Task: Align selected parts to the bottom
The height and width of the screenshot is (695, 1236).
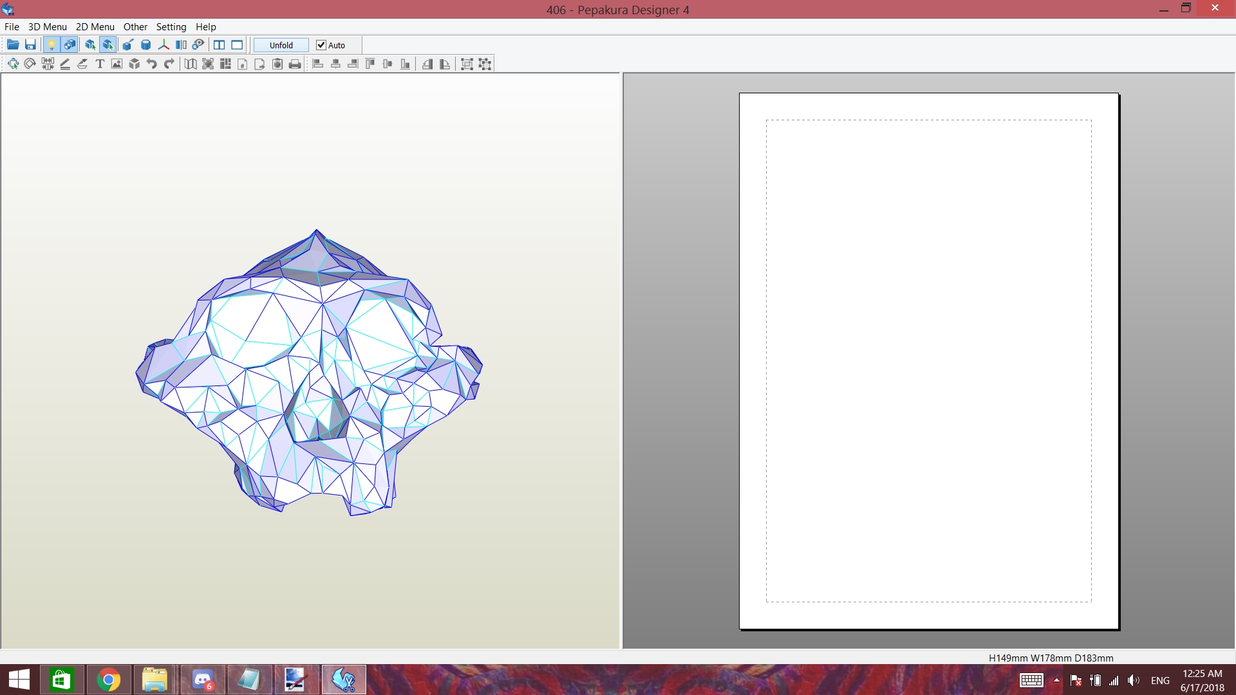Action: (x=405, y=64)
